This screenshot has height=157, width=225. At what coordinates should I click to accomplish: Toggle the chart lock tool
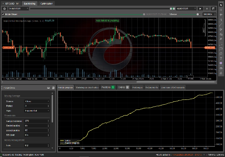point(221,19)
